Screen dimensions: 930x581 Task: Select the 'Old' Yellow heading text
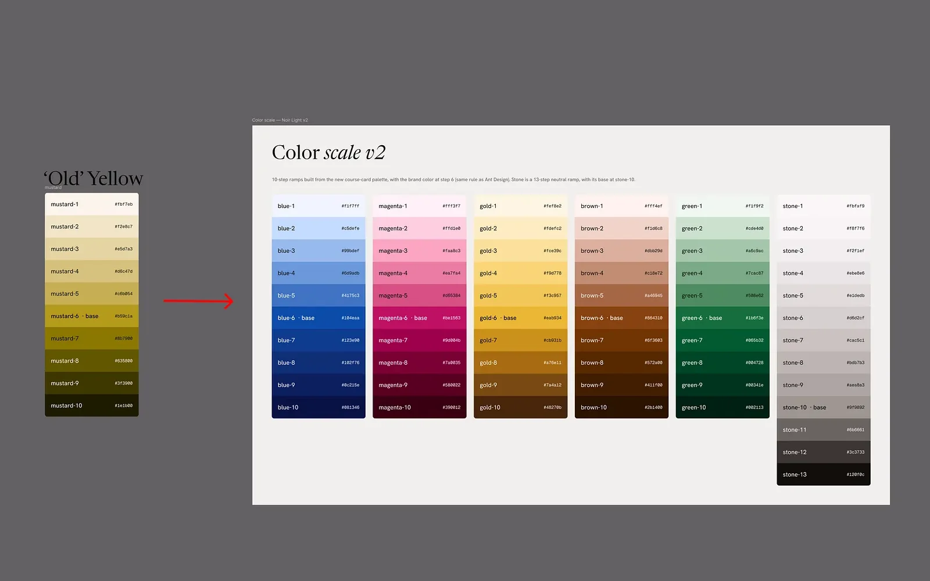[94, 178]
